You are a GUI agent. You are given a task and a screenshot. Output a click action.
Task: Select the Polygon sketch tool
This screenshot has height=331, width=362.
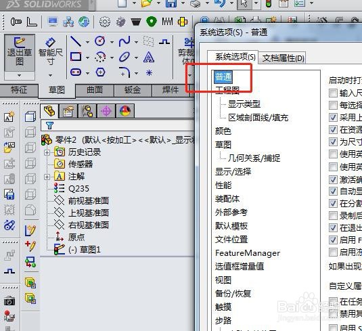[x=100, y=72]
